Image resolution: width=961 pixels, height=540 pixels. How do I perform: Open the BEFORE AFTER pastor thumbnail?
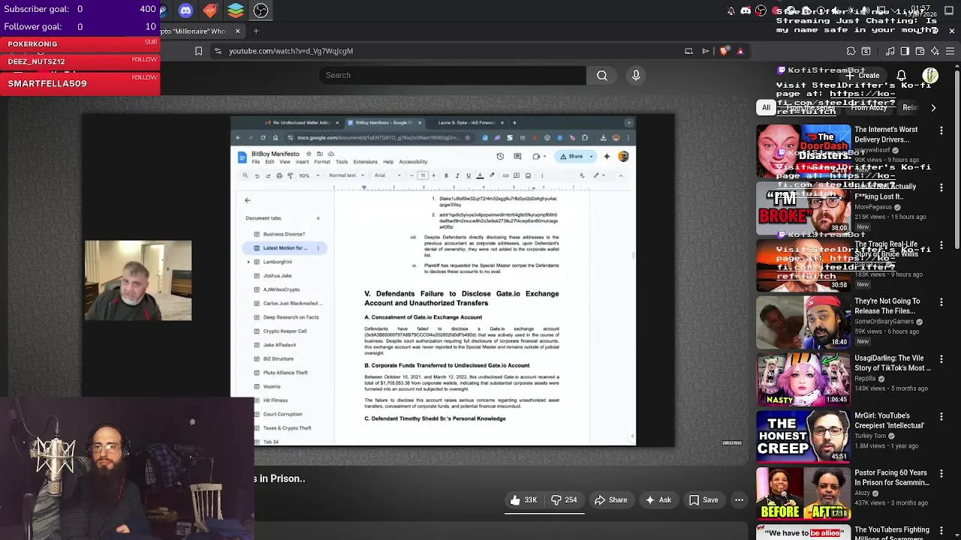pyautogui.click(x=803, y=493)
